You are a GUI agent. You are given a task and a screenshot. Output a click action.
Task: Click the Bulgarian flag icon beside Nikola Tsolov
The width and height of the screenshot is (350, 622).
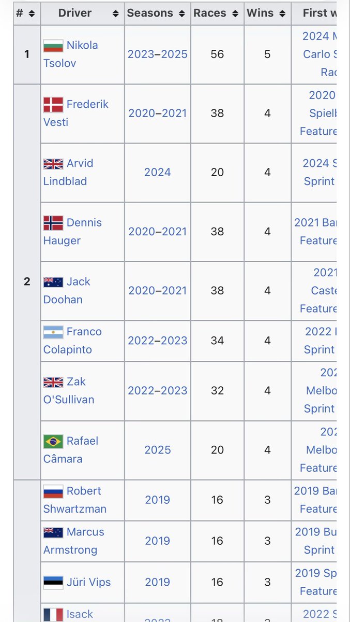(x=53, y=46)
